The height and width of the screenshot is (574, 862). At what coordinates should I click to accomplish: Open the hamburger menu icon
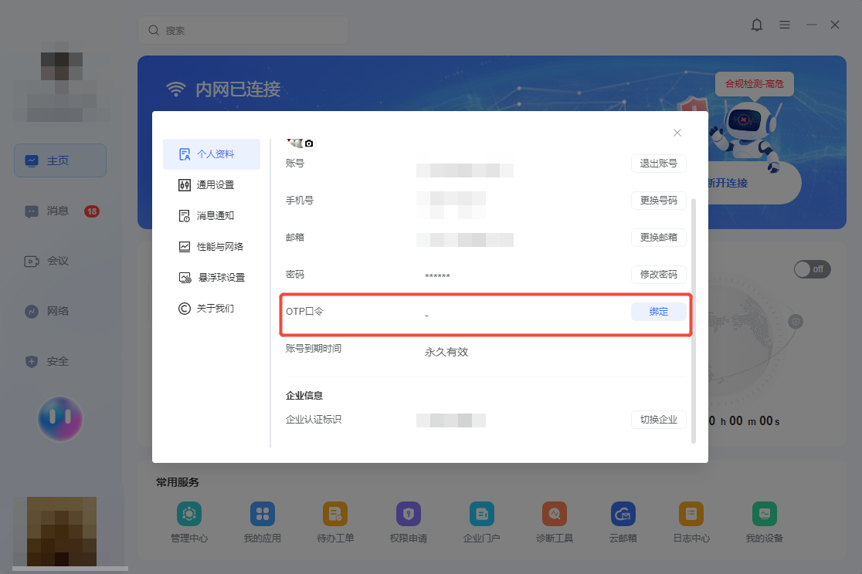coord(785,25)
